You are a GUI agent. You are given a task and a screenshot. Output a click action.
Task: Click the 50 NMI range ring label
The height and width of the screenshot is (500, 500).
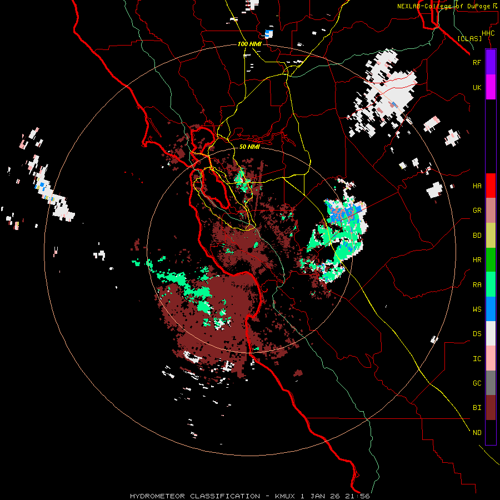(x=249, y=147)
